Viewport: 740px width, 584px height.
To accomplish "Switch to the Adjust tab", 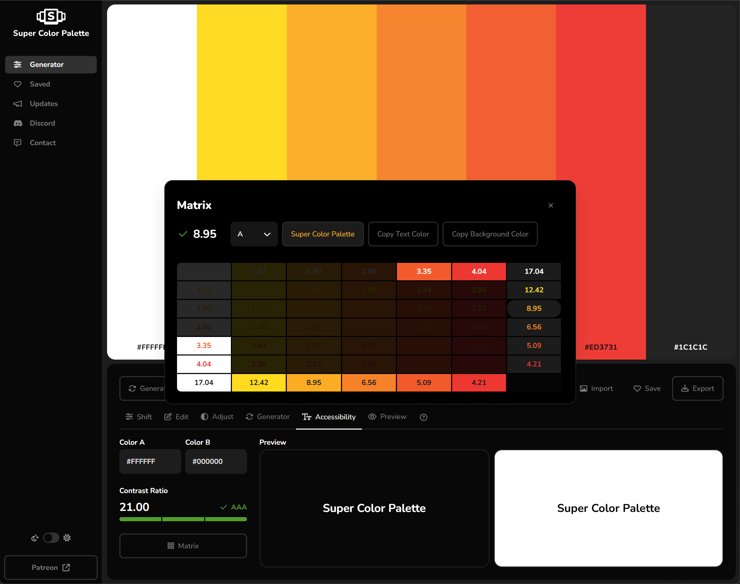I will pyautogui.click(x=217, y=417).
